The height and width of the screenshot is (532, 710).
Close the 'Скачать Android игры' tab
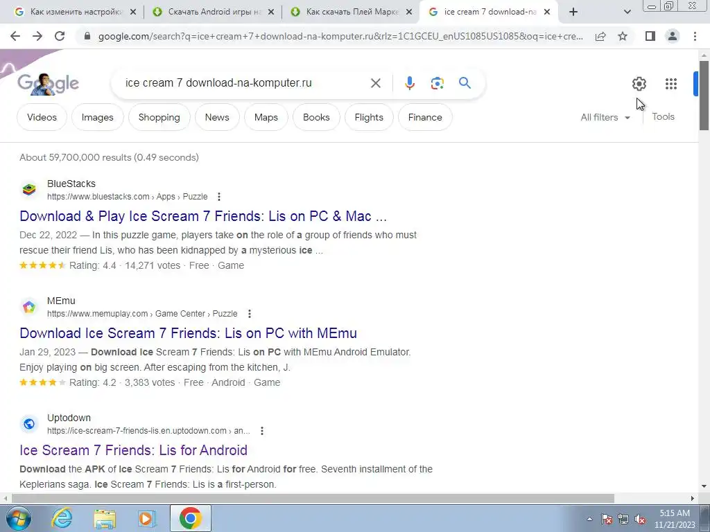click(x=271, y=12)
